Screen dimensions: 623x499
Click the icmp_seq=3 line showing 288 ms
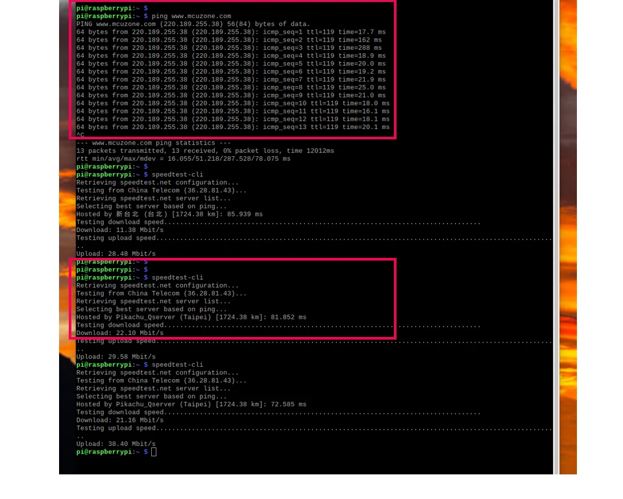228,48
